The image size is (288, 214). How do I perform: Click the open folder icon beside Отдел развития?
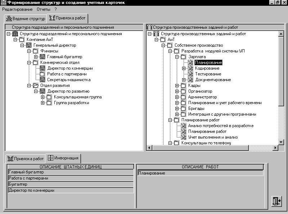pos(36,85)
